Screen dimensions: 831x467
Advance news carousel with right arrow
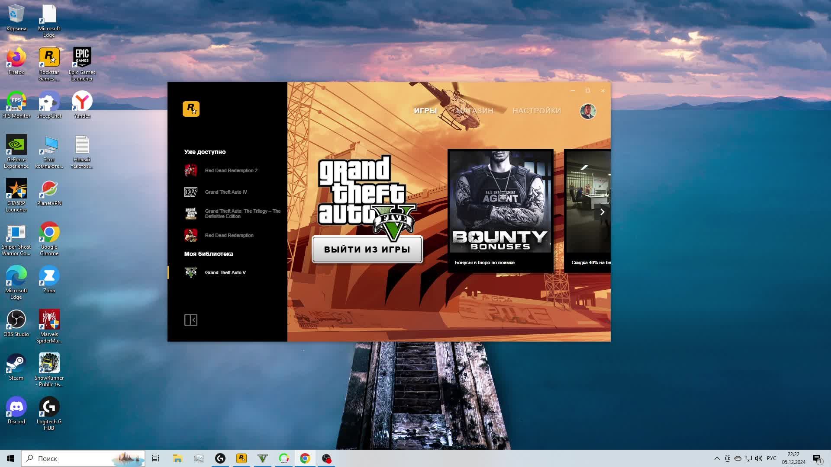pos(602,212)
